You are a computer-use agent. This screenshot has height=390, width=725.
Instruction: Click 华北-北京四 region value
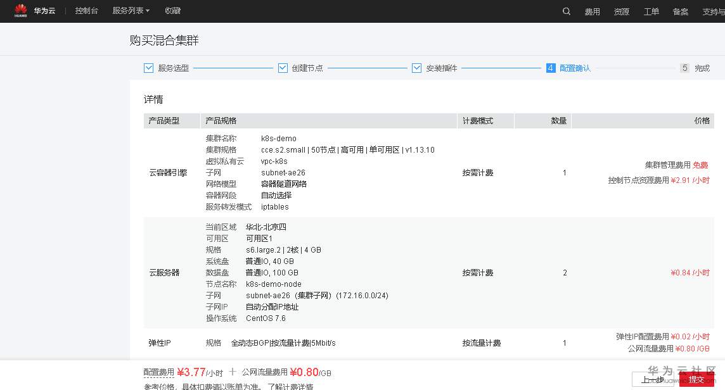click(266, 227)
